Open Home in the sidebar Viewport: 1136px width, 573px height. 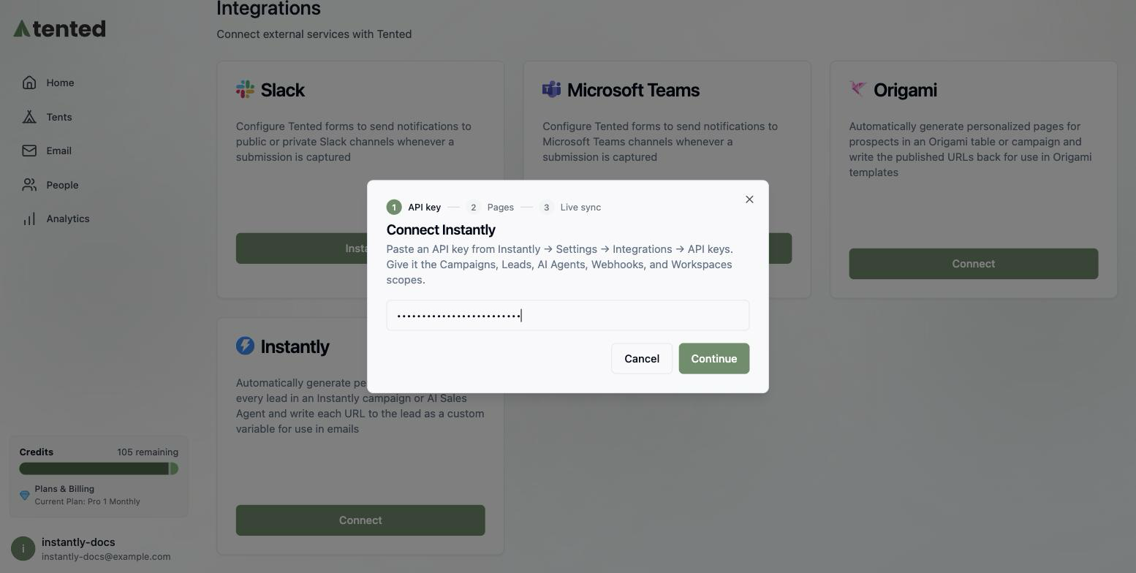click(60, 83)
